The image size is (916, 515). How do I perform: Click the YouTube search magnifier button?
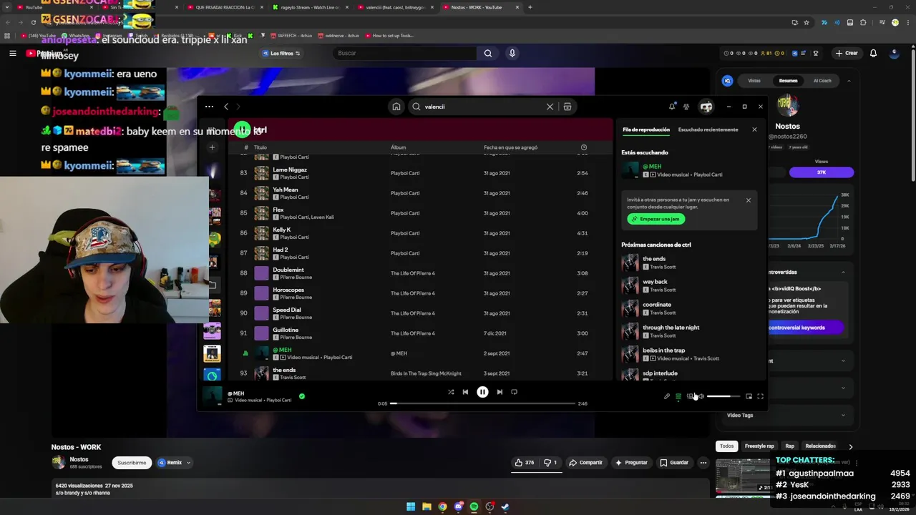click(488, 53)
